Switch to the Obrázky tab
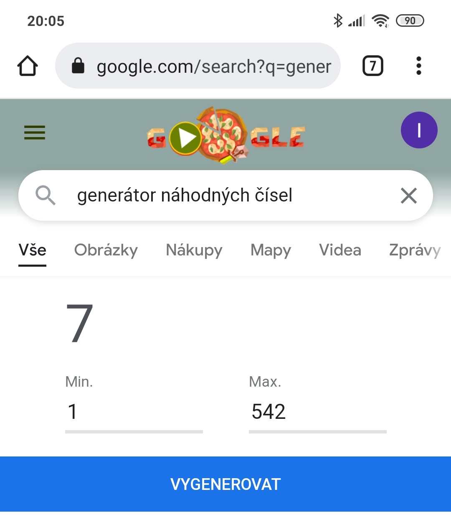451x520 pixels. point(106,250)
